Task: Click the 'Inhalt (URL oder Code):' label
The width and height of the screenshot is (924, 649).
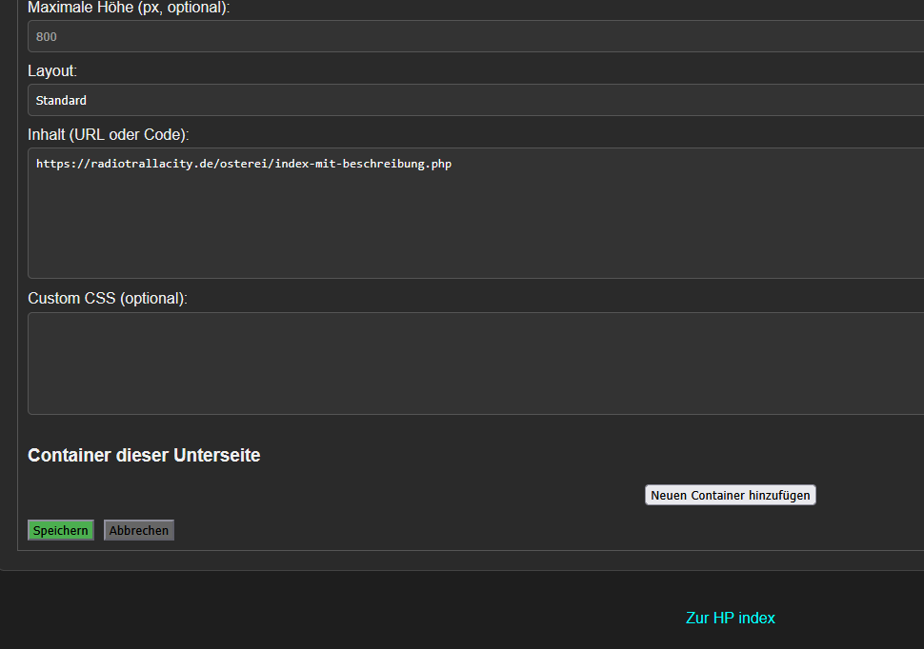Action: coord(109,134)
